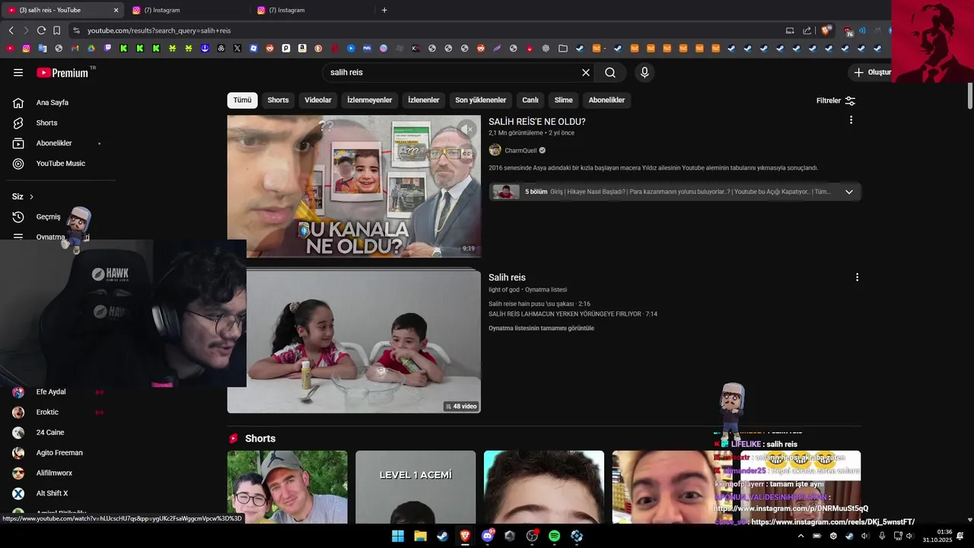The width and height of the screenshot is (974, 548).
Task: Open the X bookmark in bookmarks bar
Action: pyautogui.click(x=237, y=48)
